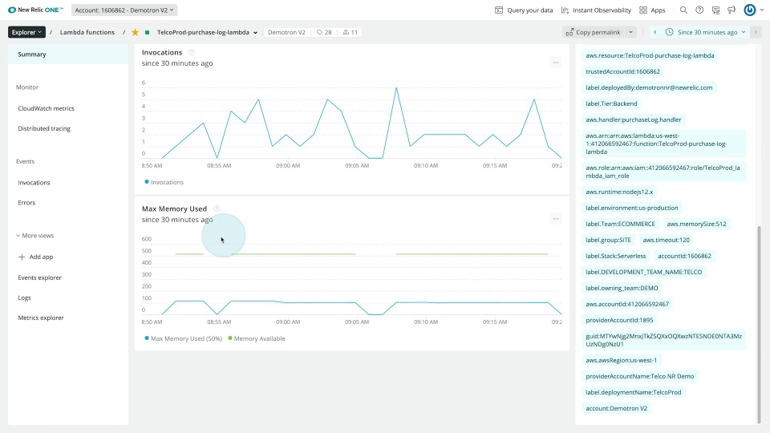770x433 pixels.
Task: Open Query your data
Action: [524, 10]
